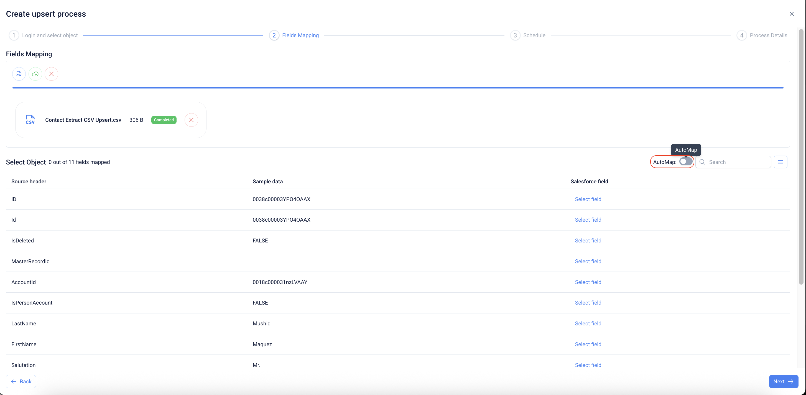Open Select field dropdown for AccountId
Image resolution: width=806 pixels, height=395 pixels.
588,282
